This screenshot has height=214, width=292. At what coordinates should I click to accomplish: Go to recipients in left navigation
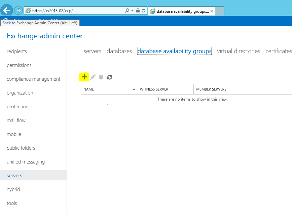[17, 51]
